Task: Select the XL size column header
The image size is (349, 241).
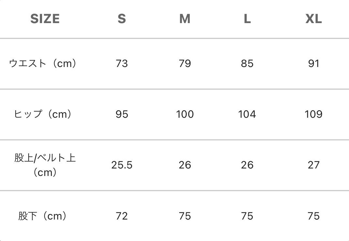Action: (313, 19)
